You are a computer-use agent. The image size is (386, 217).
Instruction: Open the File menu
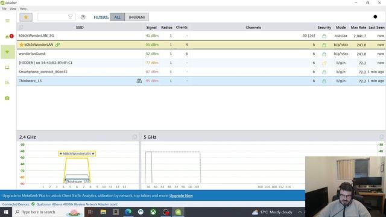click(x=4, y=8)
